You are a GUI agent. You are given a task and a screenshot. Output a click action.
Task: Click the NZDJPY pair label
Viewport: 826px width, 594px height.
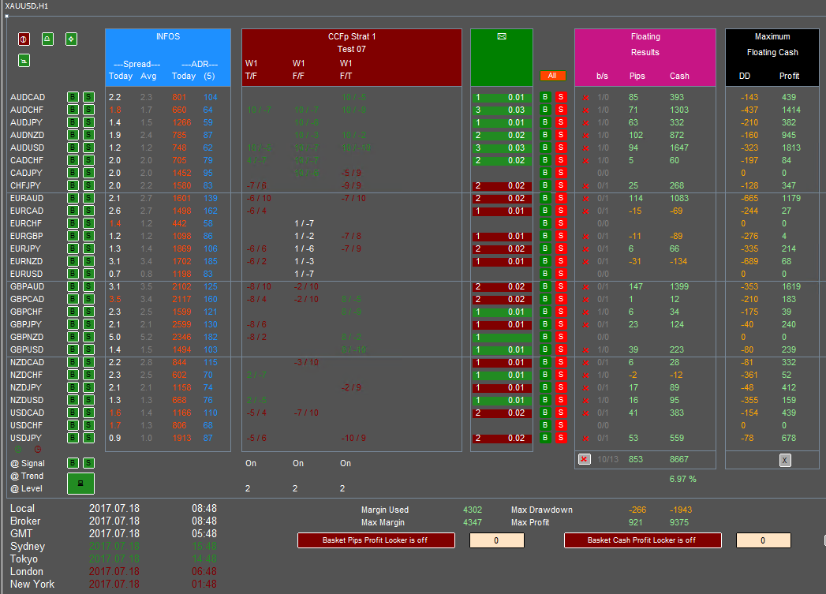[x=26, y=387]
